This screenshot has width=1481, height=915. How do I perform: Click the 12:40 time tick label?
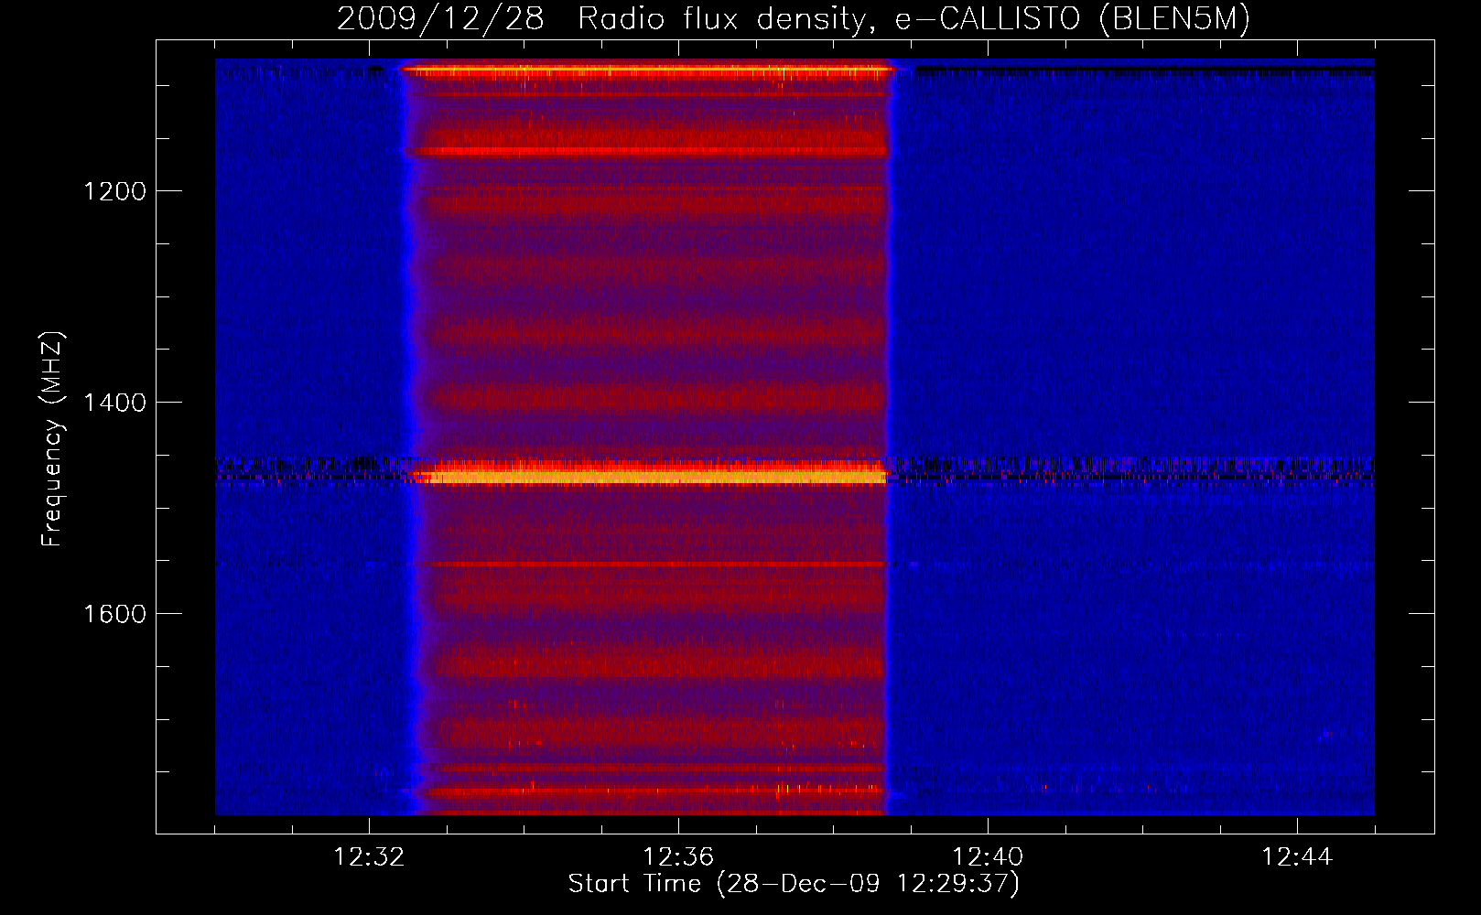pos(988,857)
